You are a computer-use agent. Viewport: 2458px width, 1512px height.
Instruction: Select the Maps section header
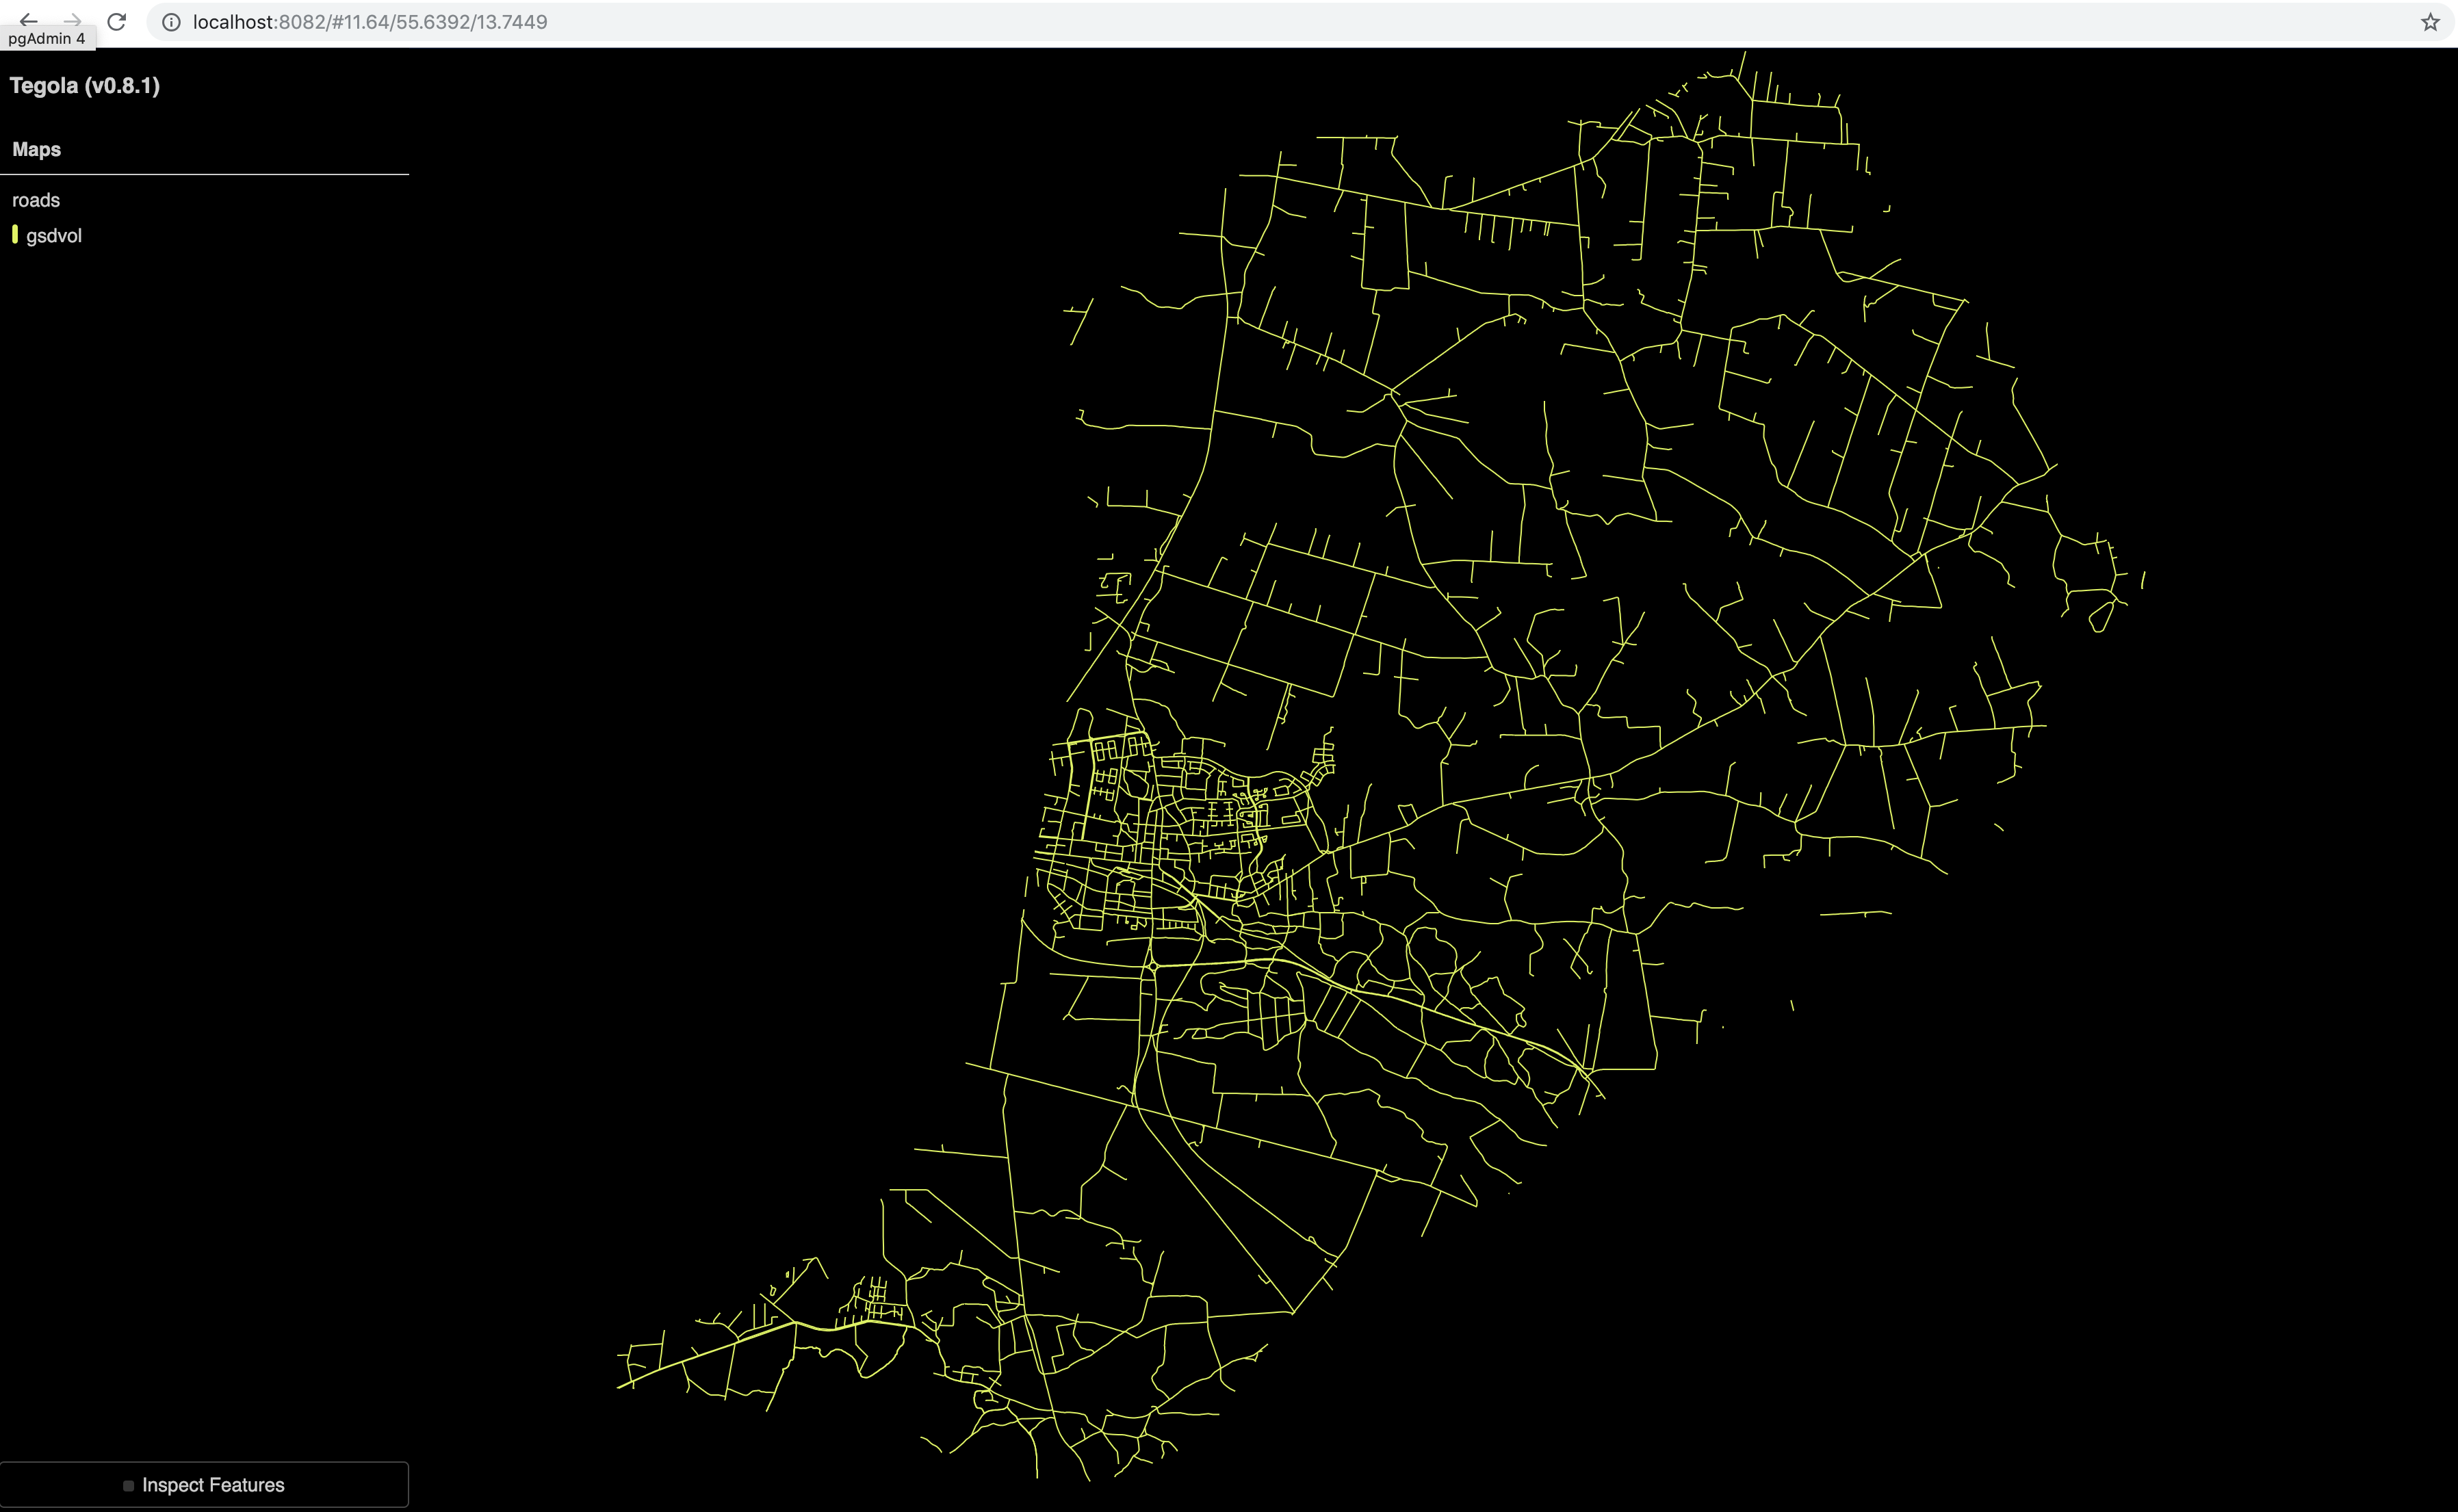pyautogui.click(x=36, y=149)
